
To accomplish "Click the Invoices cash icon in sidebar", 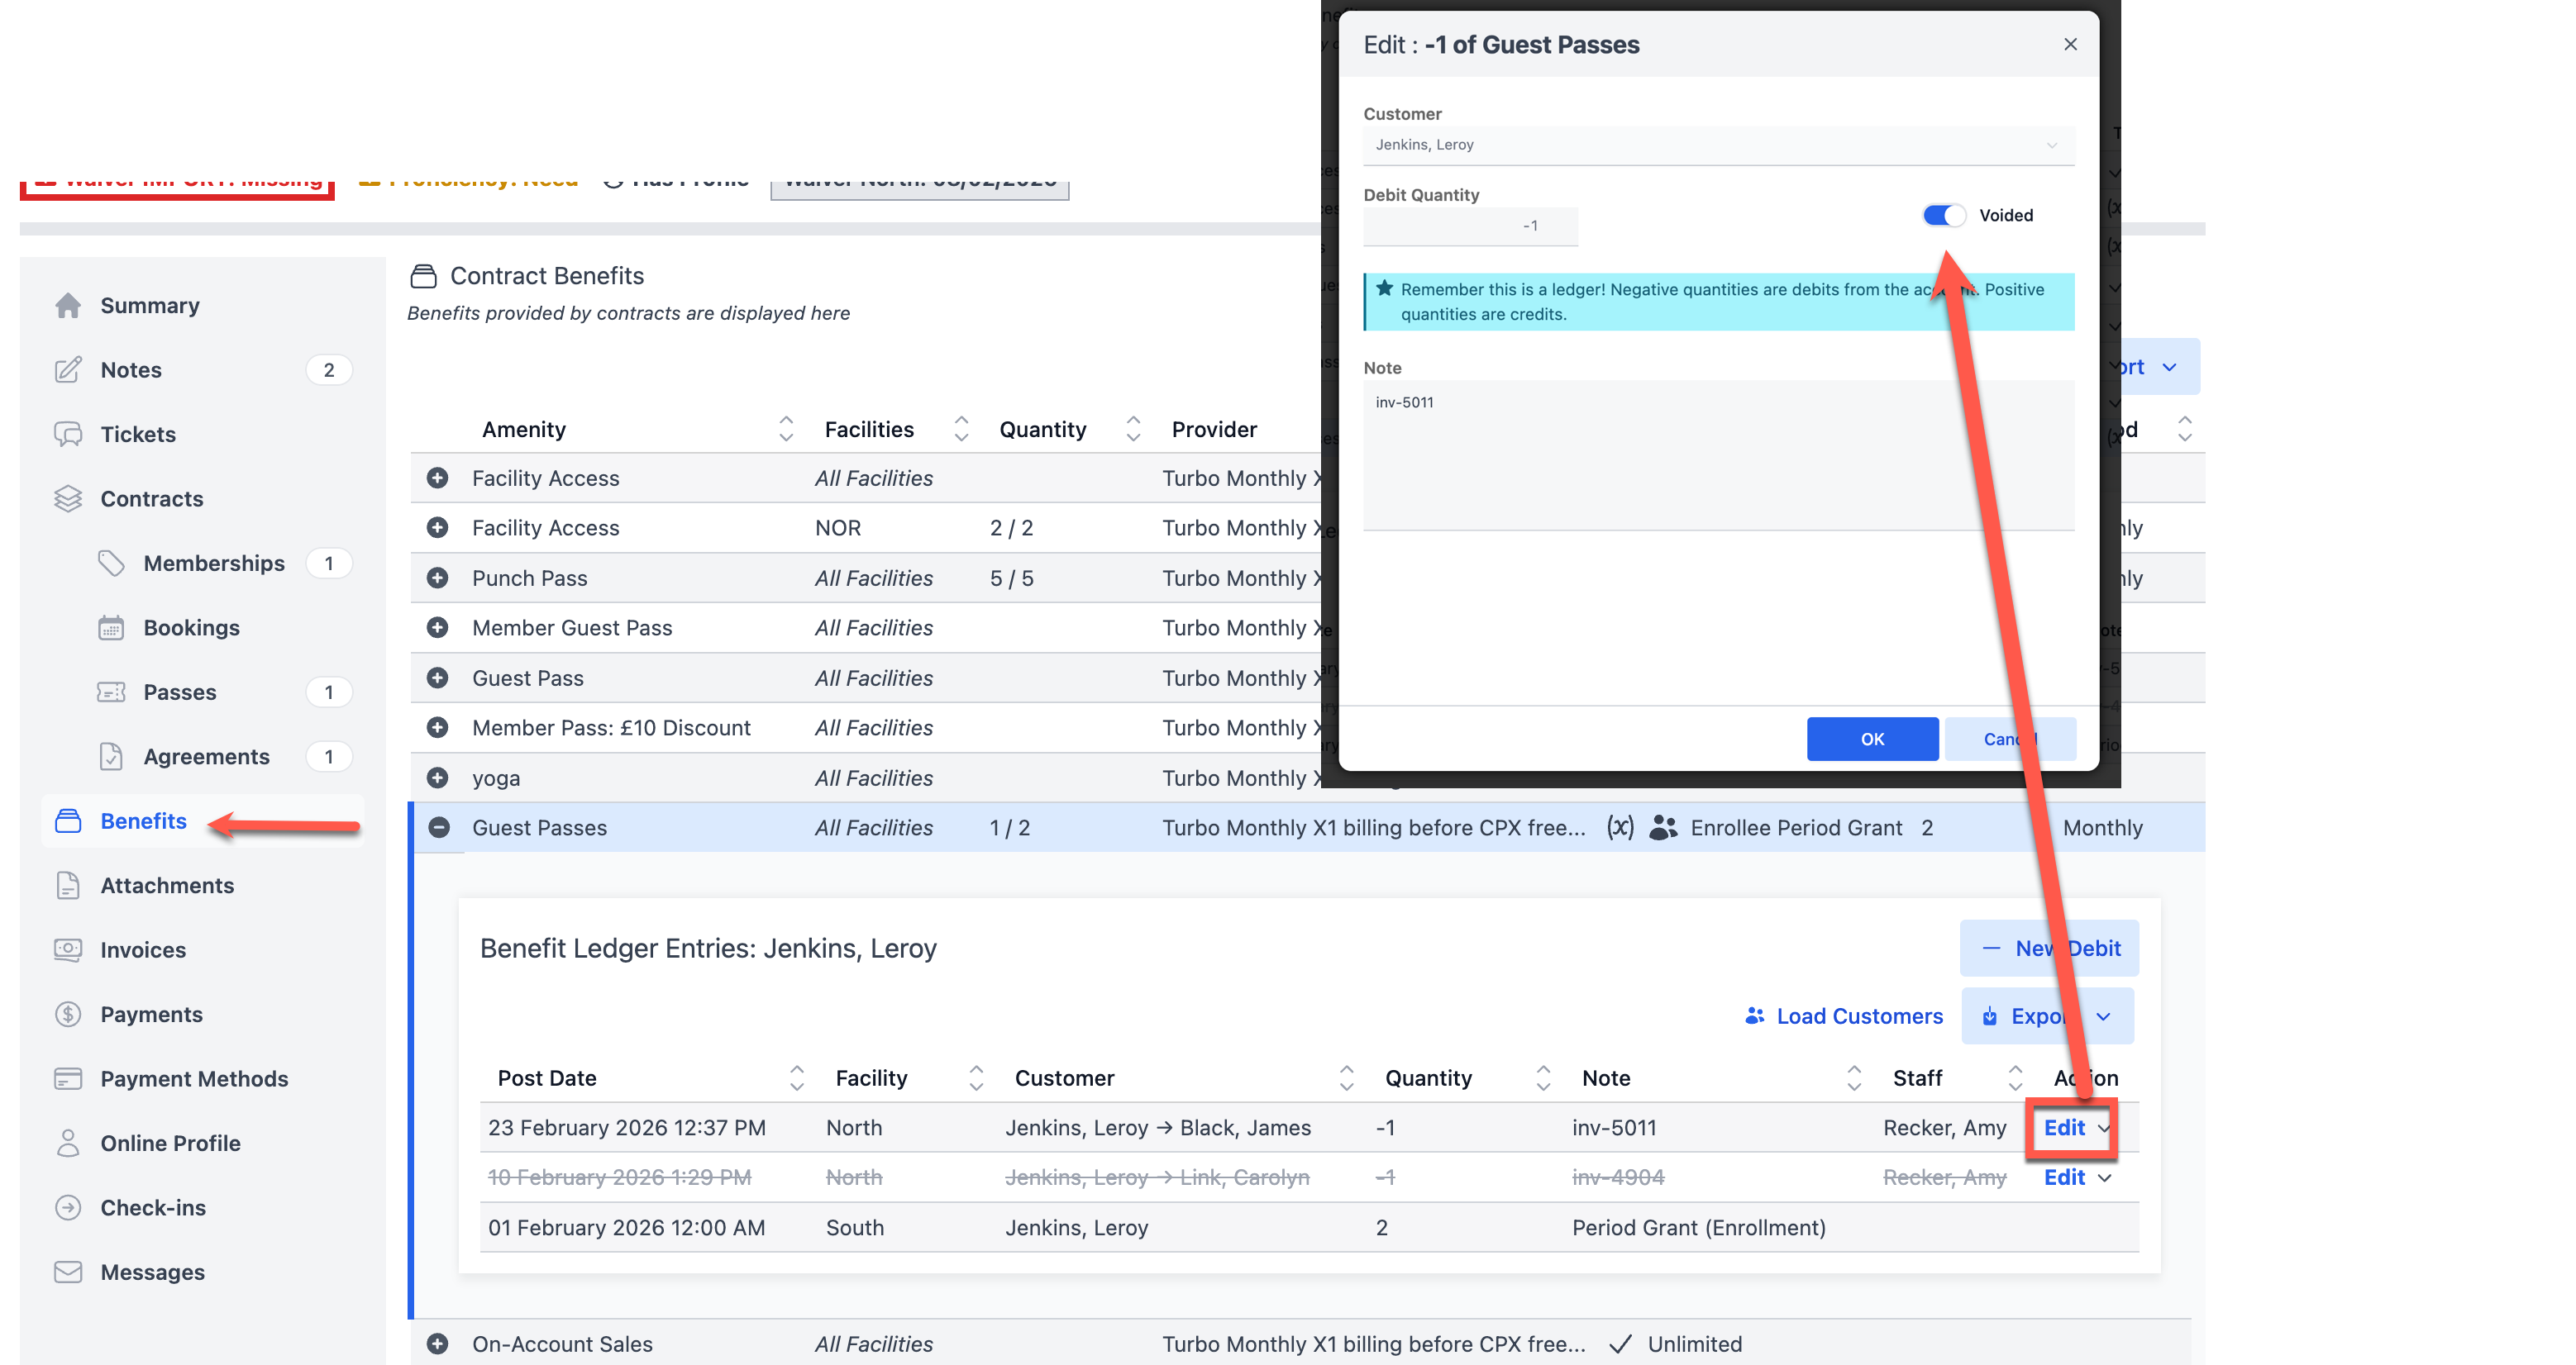I will [x=68, y=949].
